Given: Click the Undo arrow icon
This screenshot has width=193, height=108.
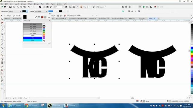Looking at the screenshot, I should point(29,7).
